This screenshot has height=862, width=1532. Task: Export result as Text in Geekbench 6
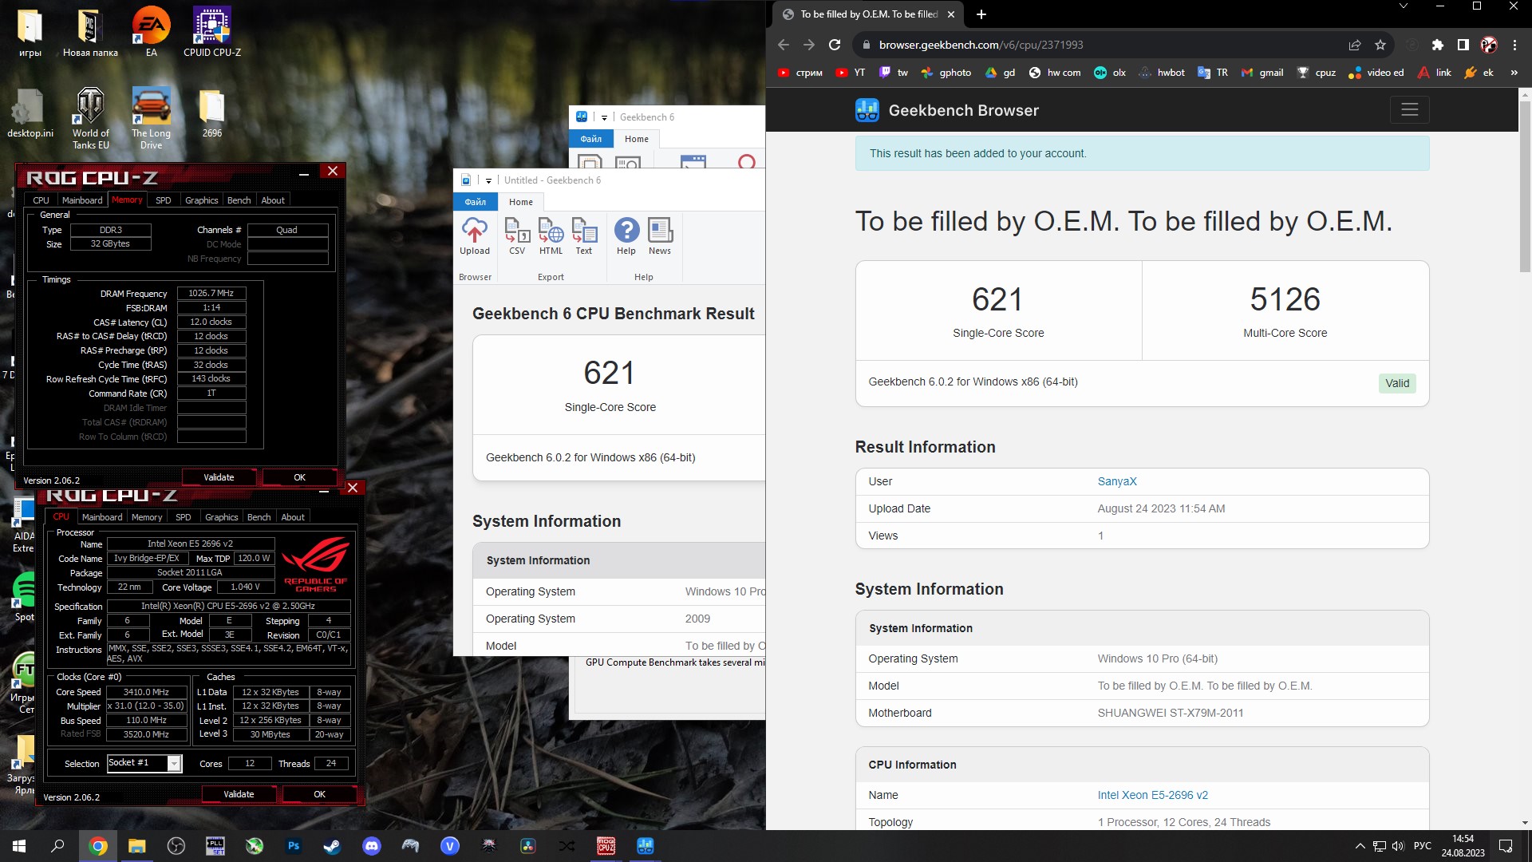pyautogui.click(x=584, y=236)
